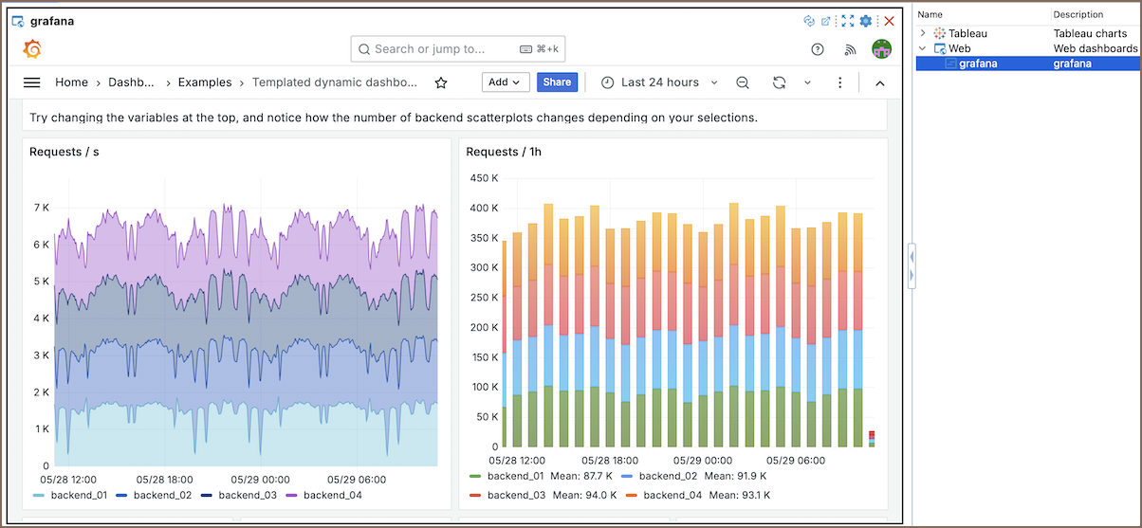Select the grafana item in tree
This screenshot has width=1142, height=528.
click(x=977, y=64)
